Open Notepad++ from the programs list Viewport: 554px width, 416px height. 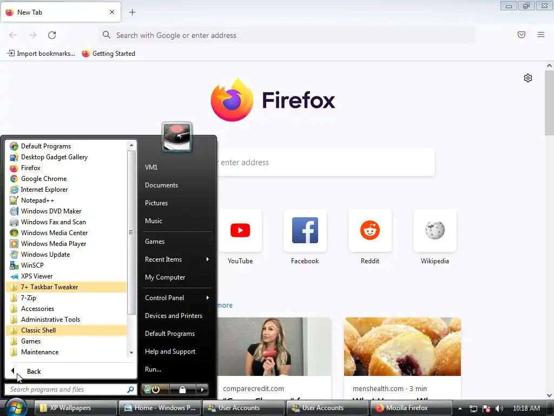tap(66, 200)
